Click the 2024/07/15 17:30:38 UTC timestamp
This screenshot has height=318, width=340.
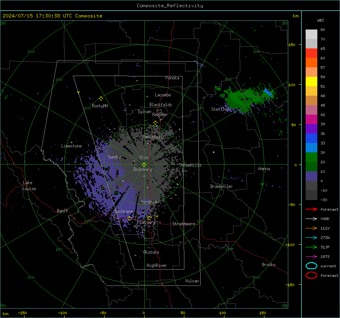(35, 16)
